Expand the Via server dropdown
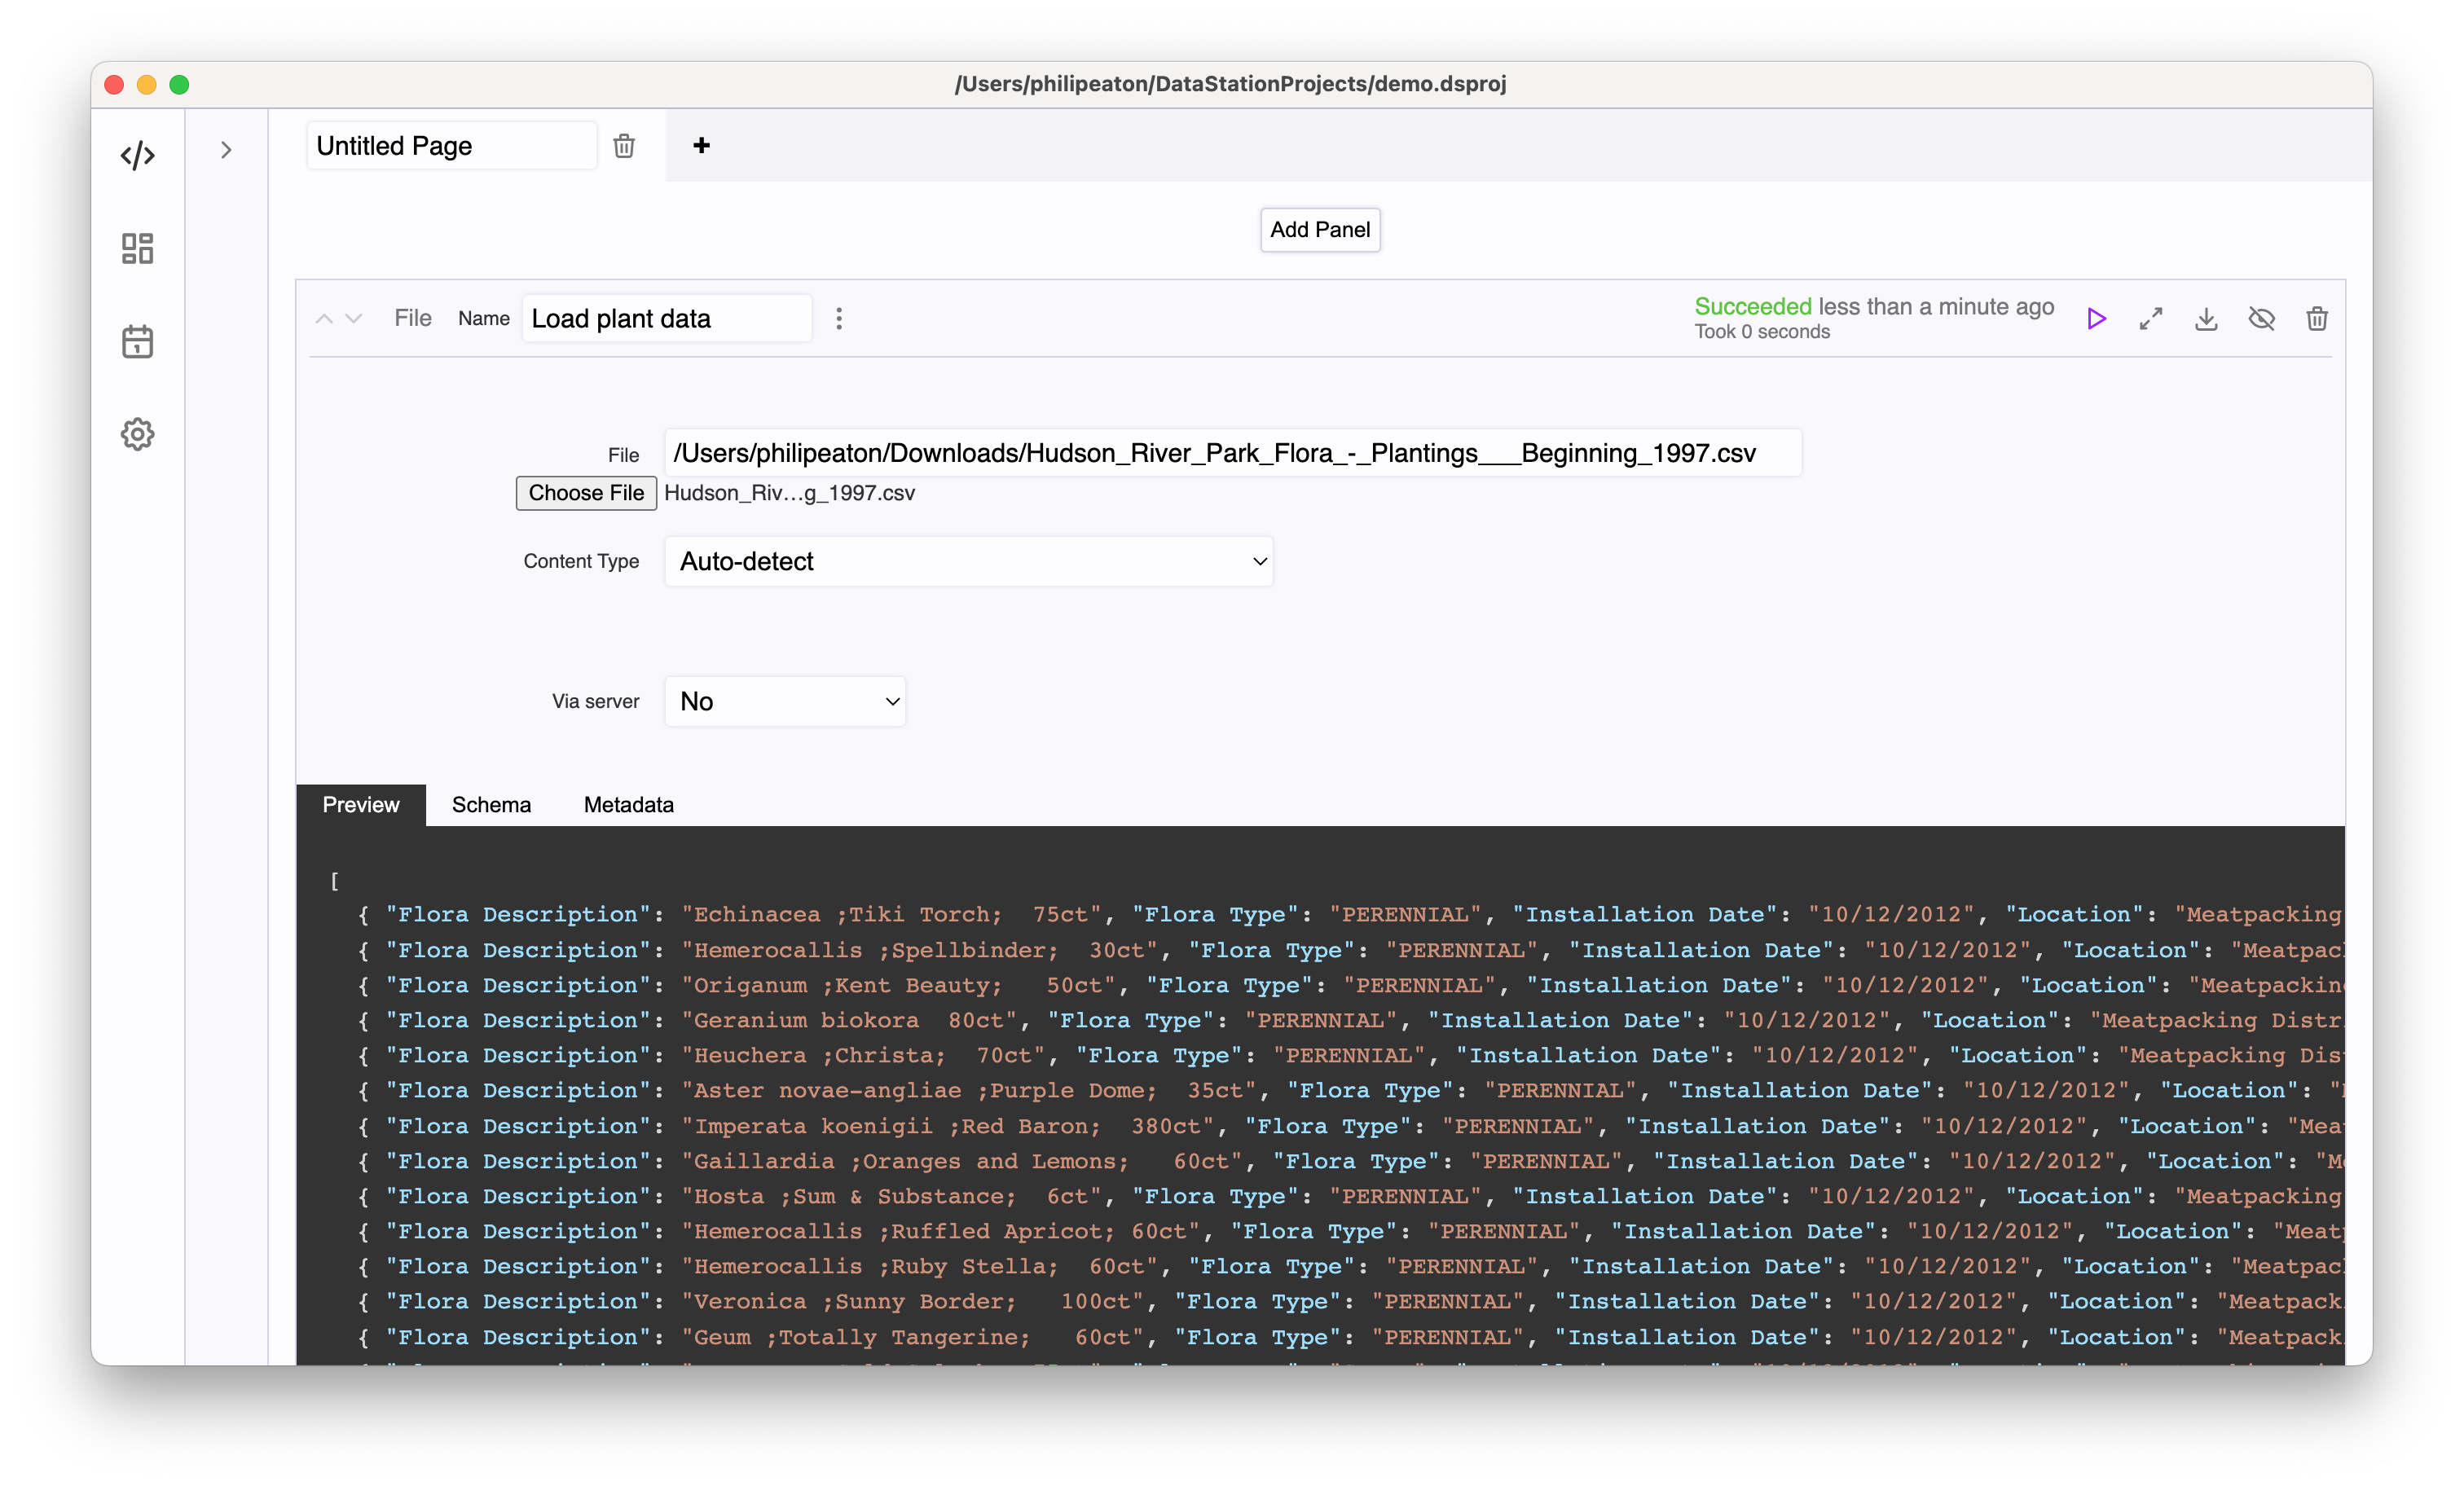Screen dimensions: 2464x1486 click(787, 701)
